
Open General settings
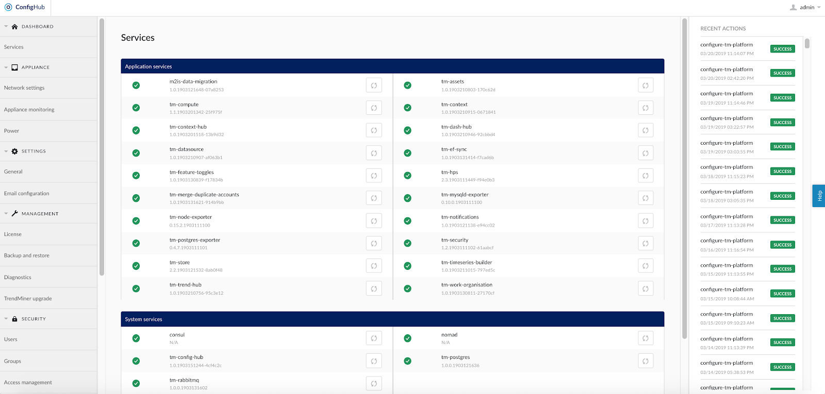coord(48,172)
